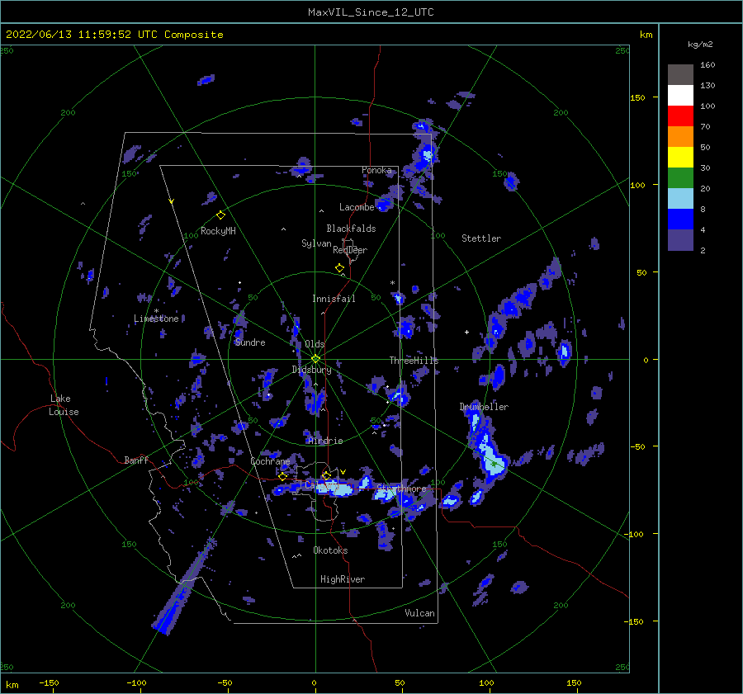Click the MaxVIL_Since_12_UTC title

(x=371, y=12)
